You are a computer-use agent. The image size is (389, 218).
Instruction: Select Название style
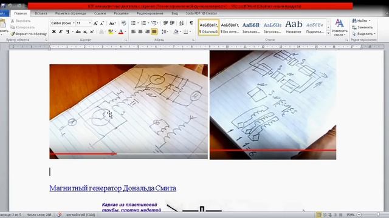tap(294, 27)
